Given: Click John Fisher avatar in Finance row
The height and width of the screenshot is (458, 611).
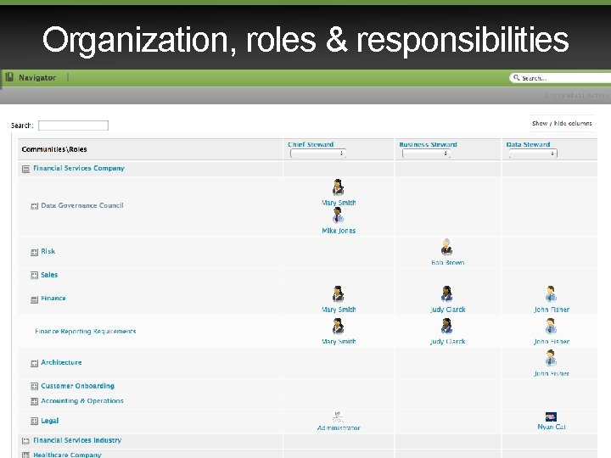Looking at the screenshot, I should click(x=551, y=294).
